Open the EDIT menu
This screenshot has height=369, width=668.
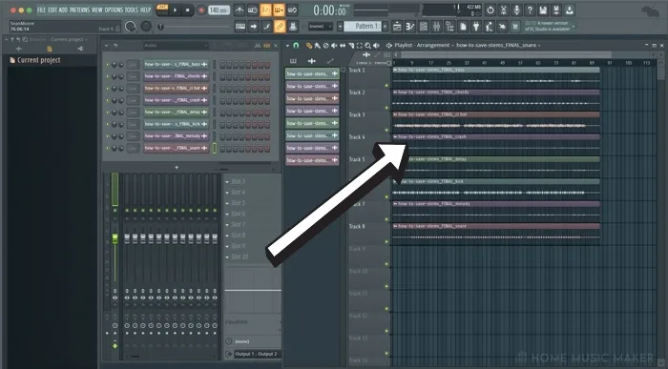tap(52, 10)
